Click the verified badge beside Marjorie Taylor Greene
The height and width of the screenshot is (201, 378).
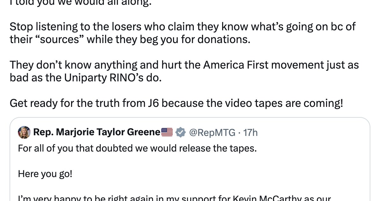click(x=181, y=132)
